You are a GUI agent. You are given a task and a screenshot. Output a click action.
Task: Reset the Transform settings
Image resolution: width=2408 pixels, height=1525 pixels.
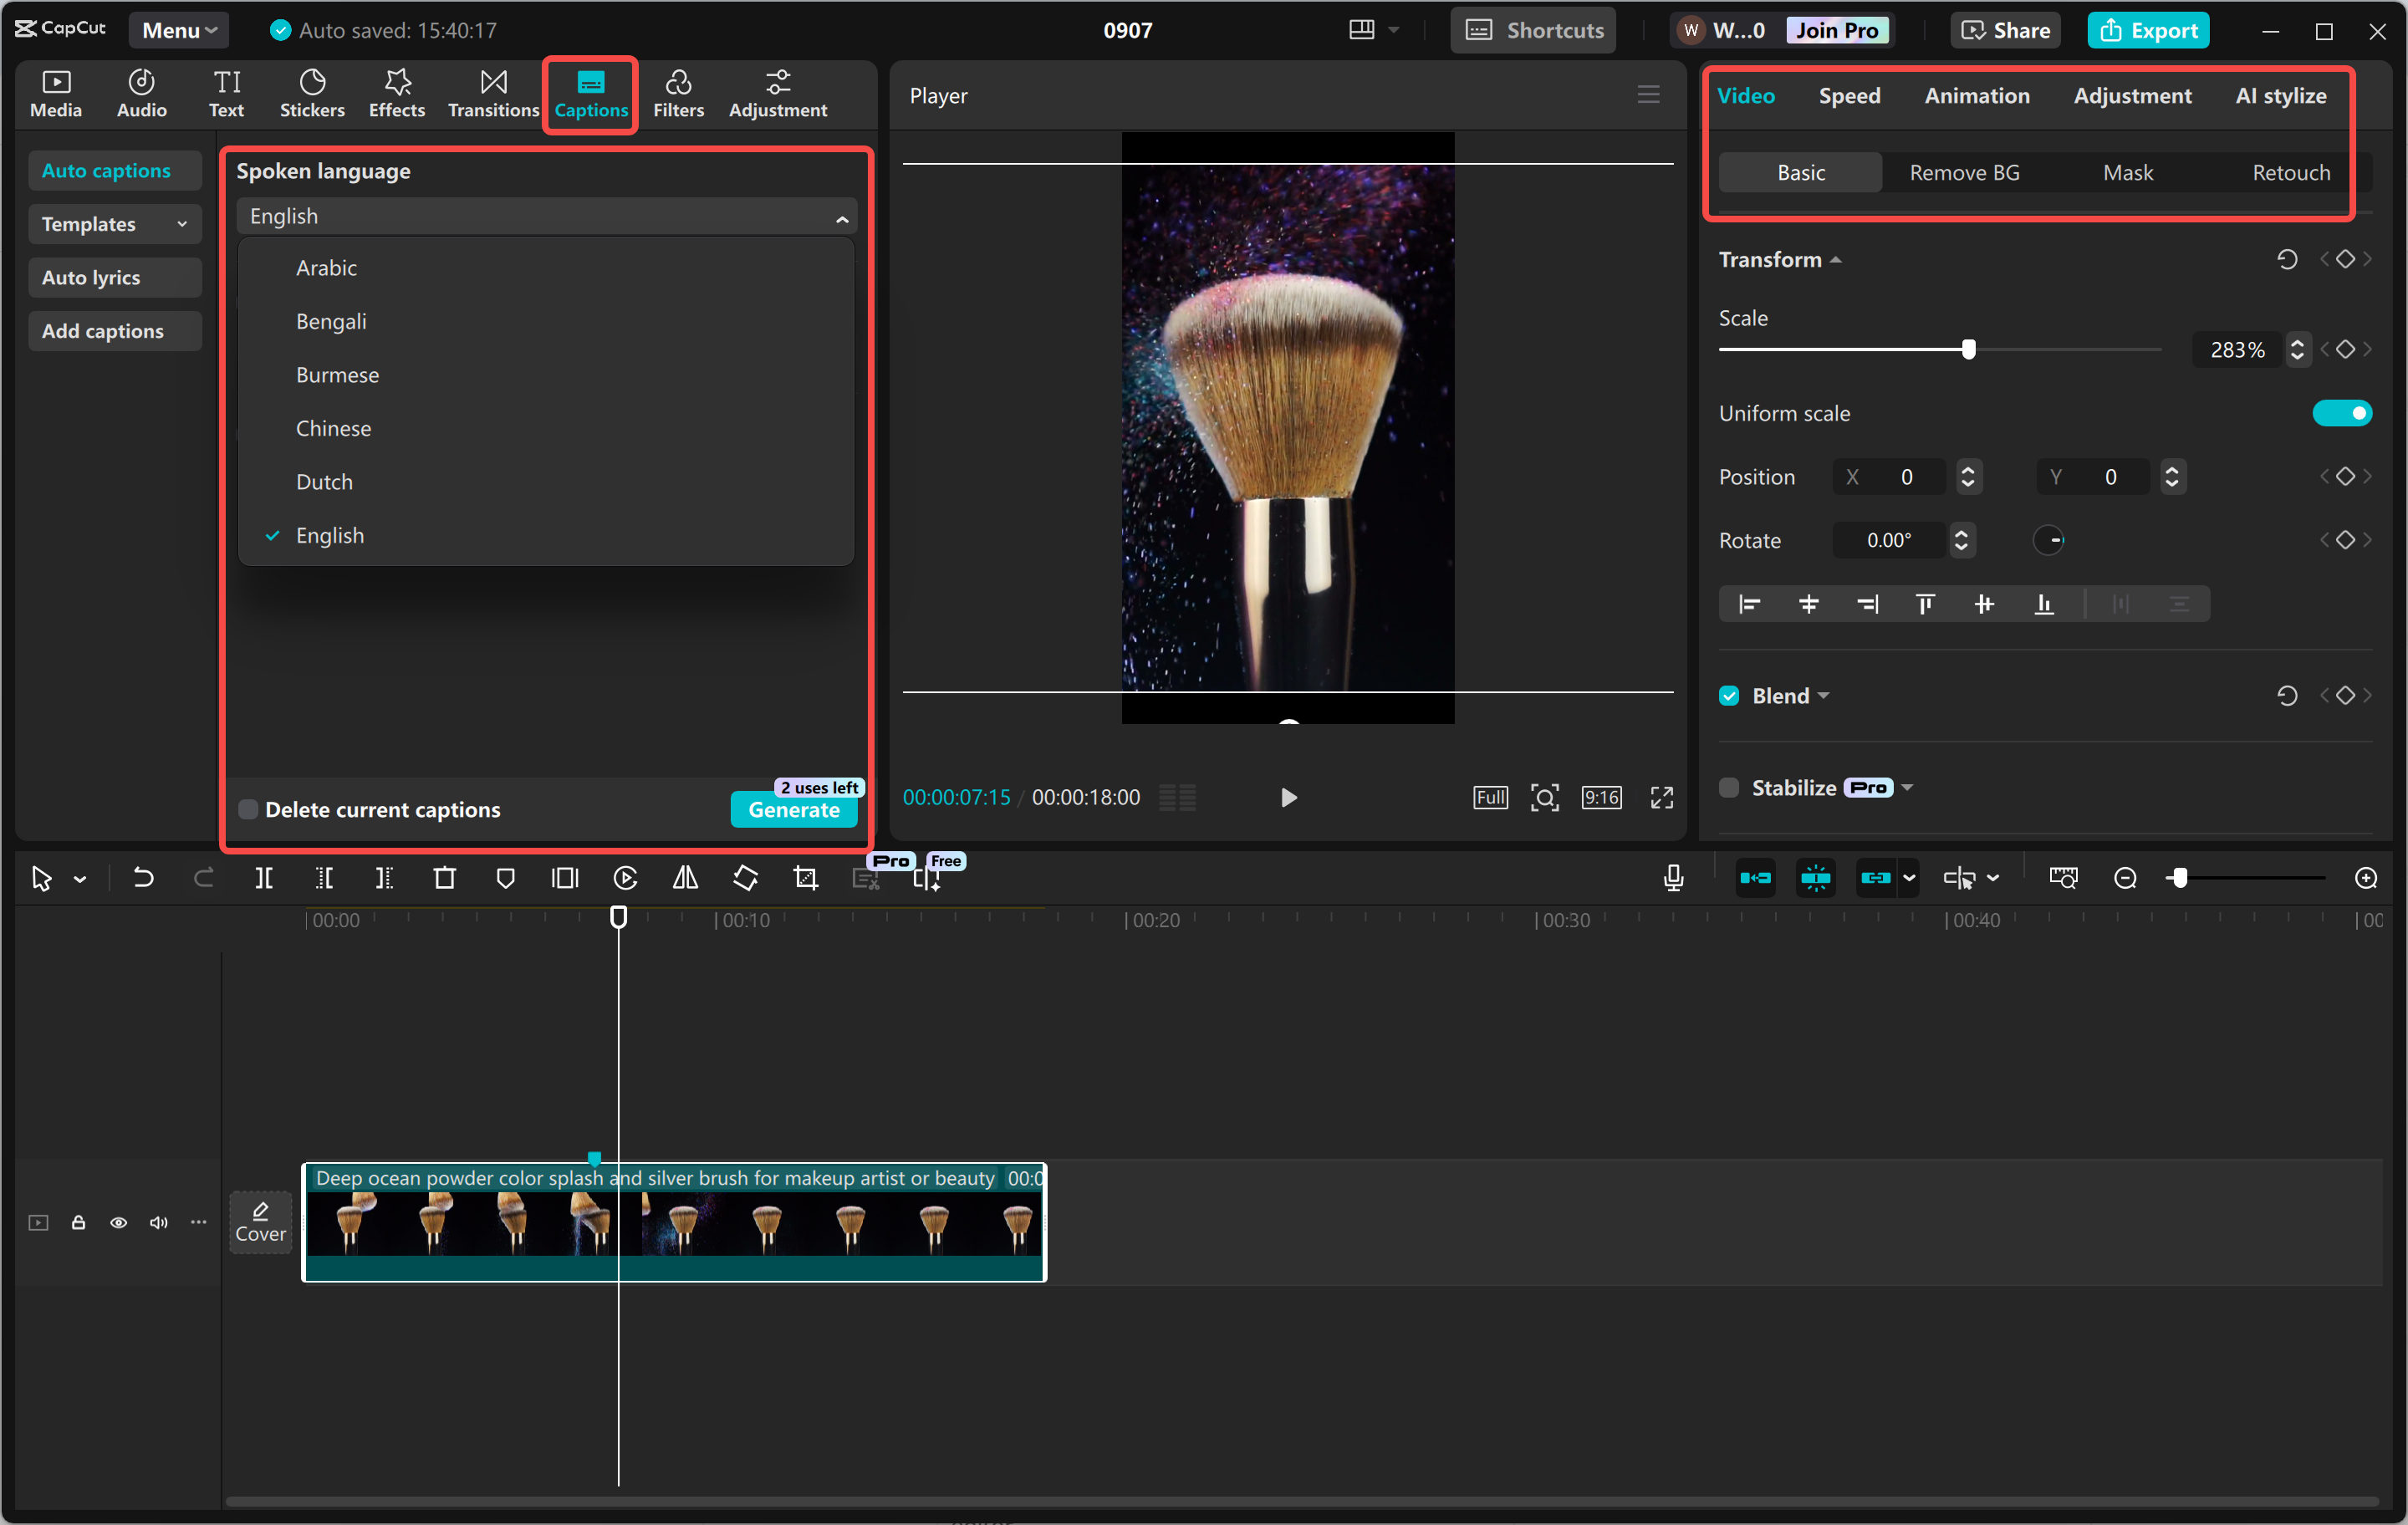click(x=2286, y=260)
